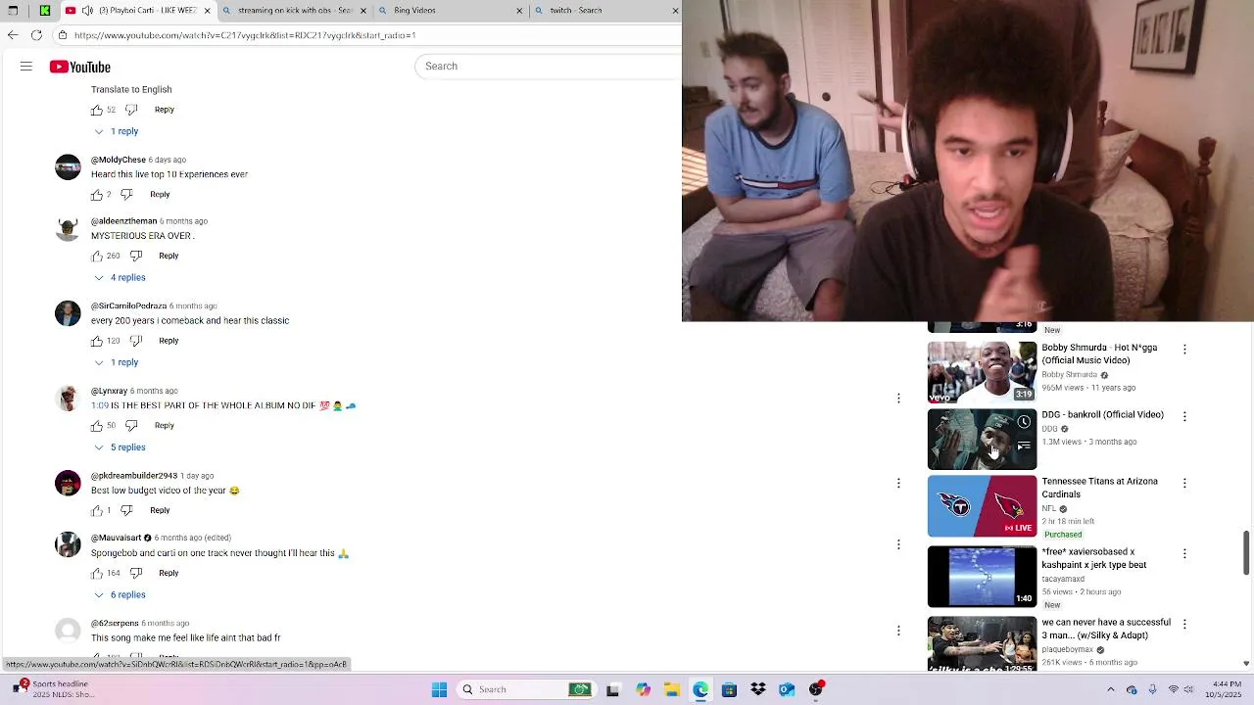Open more options for Bobby Shmurda video
The height and width of the screenshot is (705, 1254).
tap(1184, 350)
